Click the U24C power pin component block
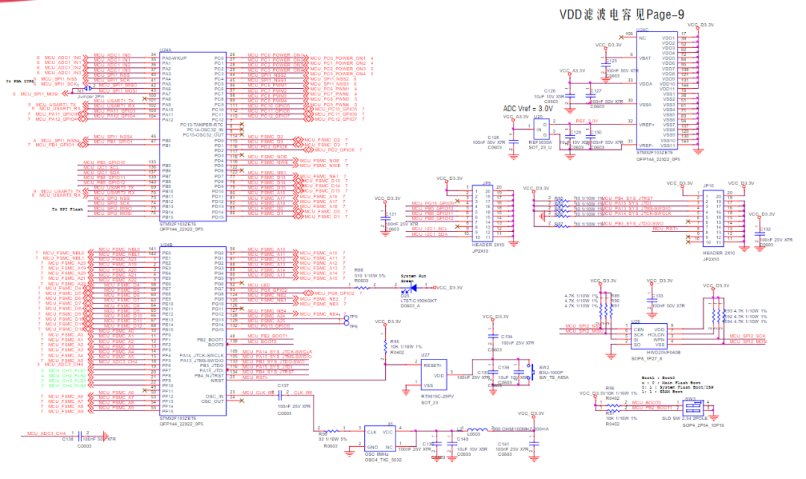Image resolution: width=806 pixels, height=479 pixels. coord(657,90)
